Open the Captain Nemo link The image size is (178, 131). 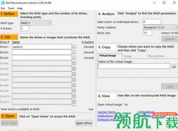click(106, 112)
